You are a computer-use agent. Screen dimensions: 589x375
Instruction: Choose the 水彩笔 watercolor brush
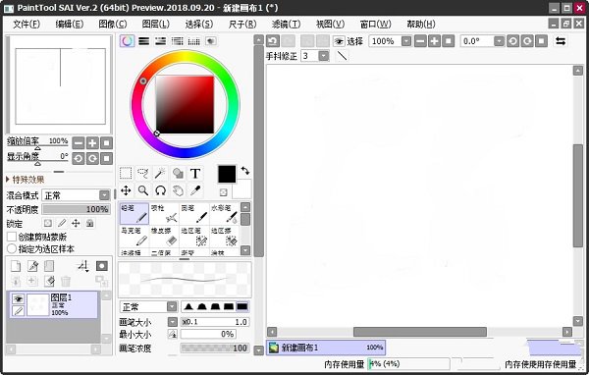coord(224,213)
